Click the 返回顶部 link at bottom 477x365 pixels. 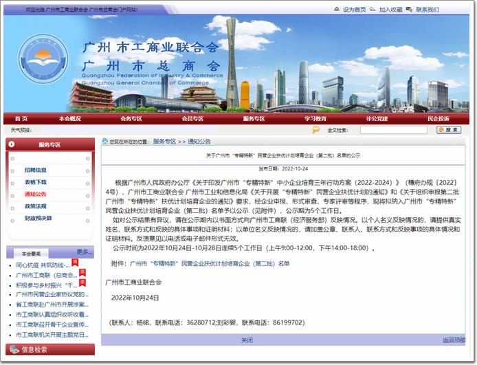tap(453, 340)
